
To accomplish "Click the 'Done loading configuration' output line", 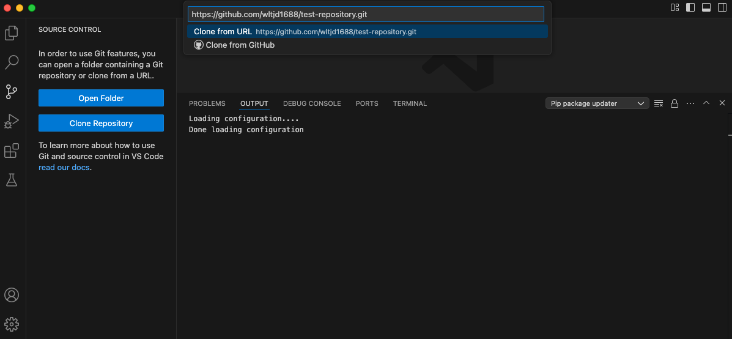I will point(246,129).
